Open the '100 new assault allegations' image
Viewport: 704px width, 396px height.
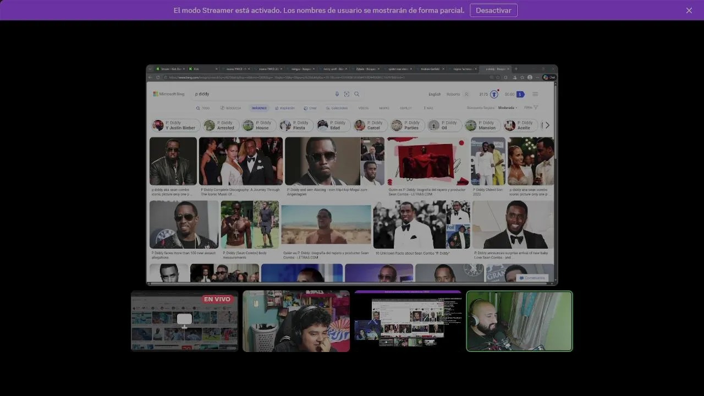tap(184, 224)
